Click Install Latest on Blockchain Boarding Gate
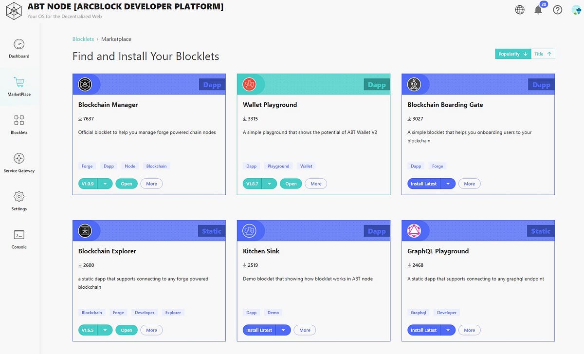Screen dimensions: 584x354 (423, 184)
